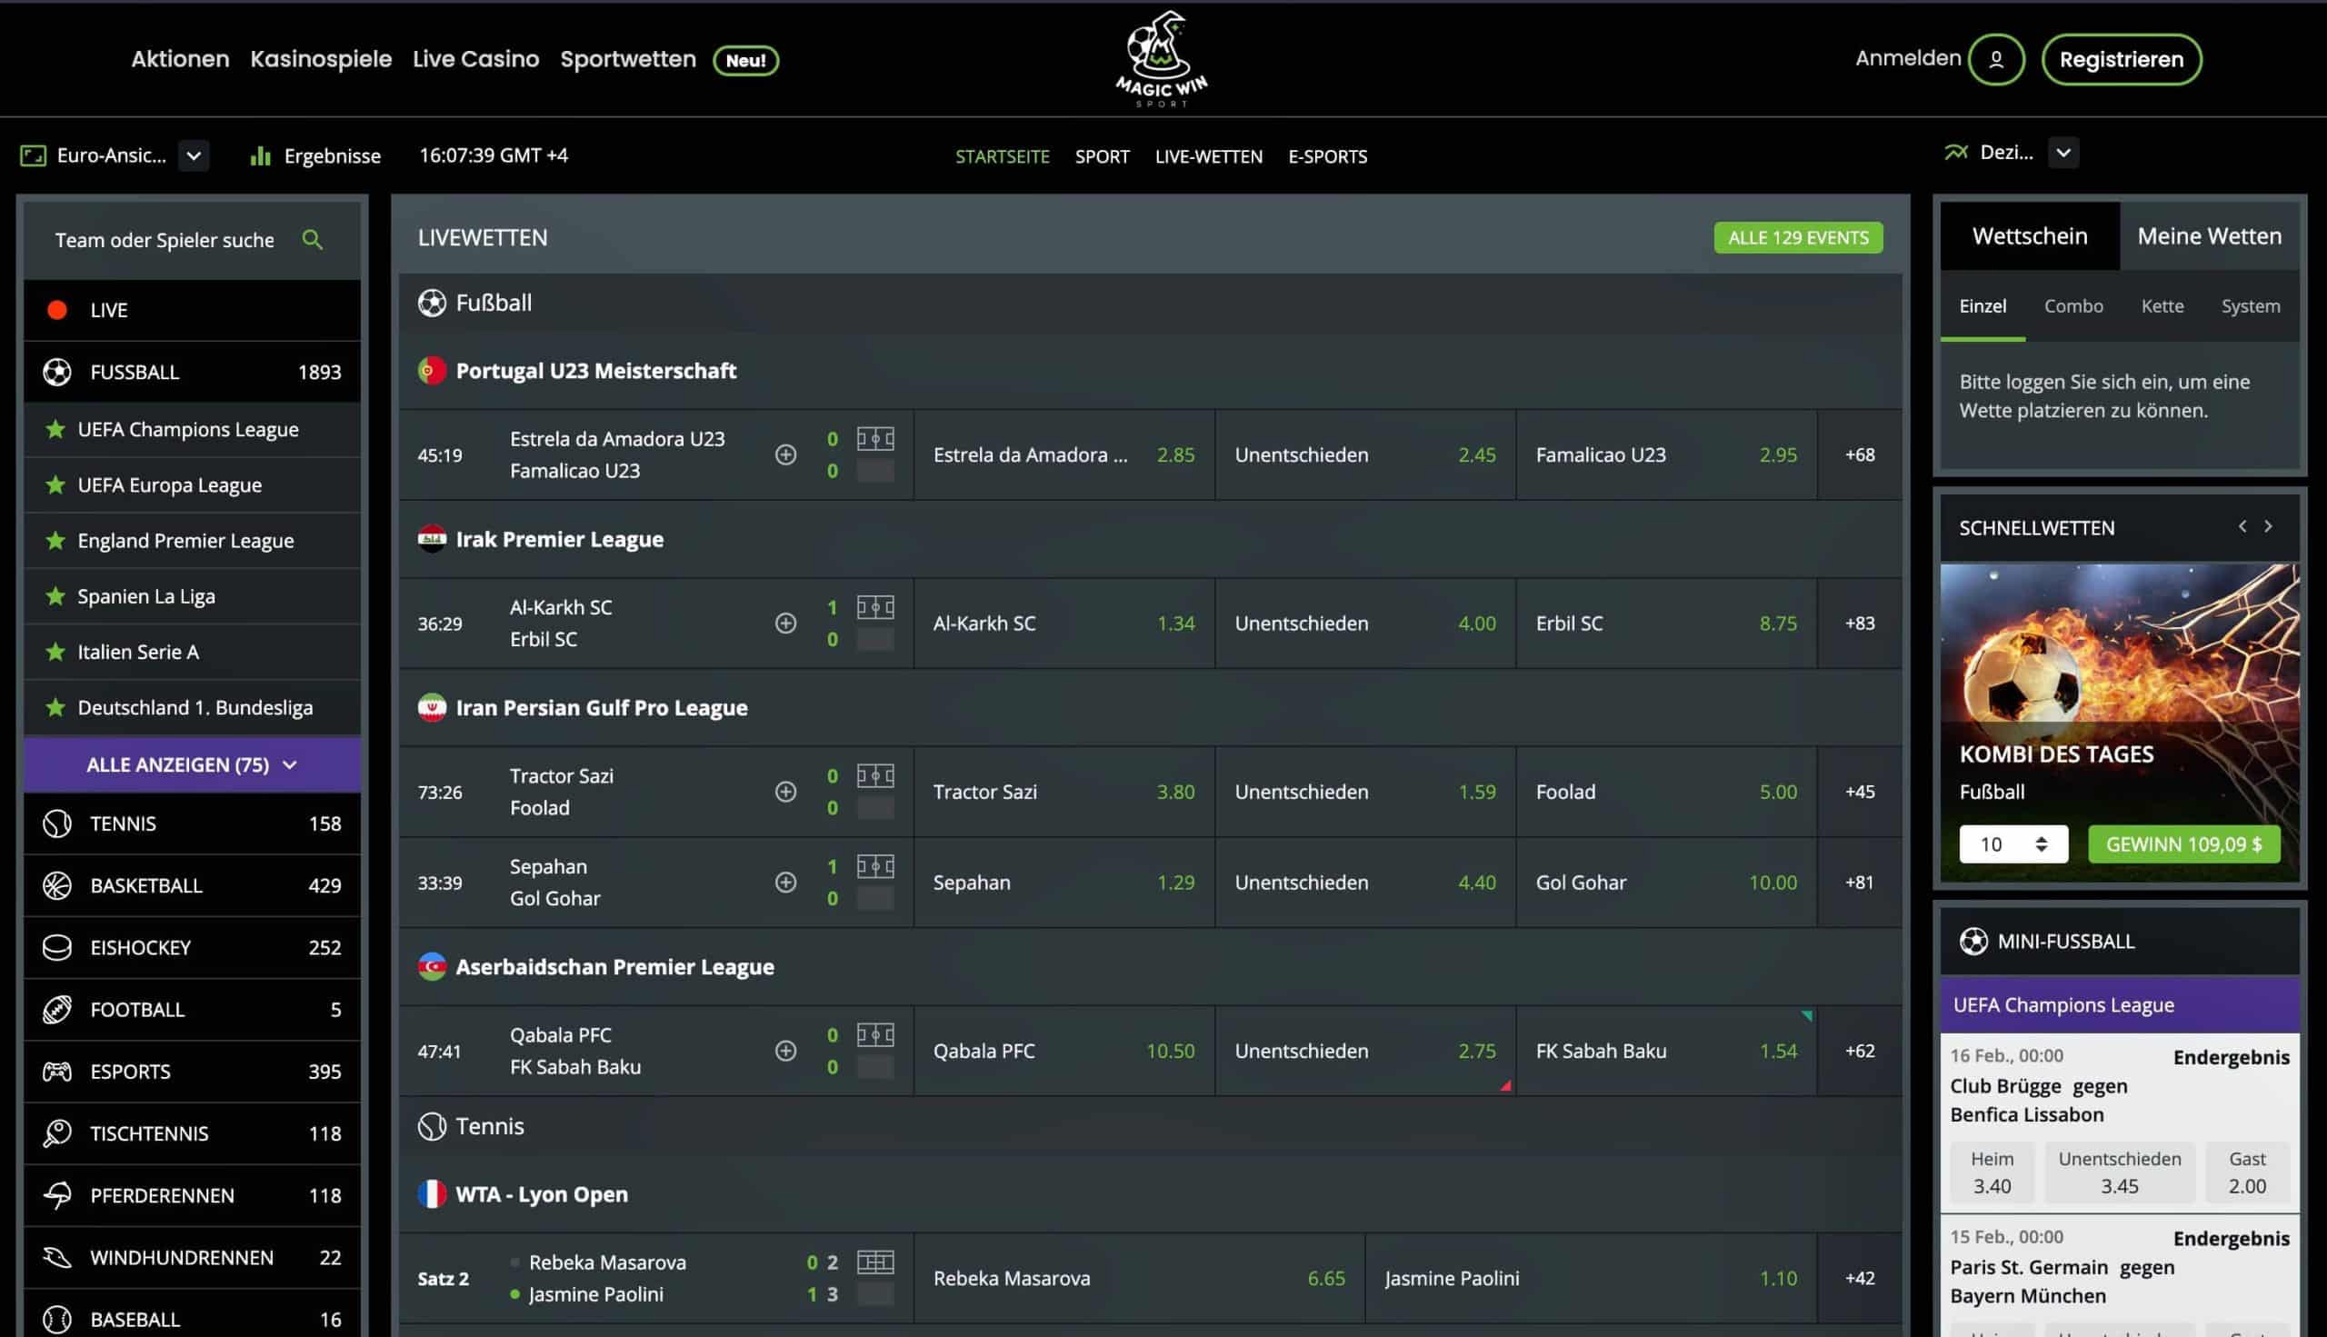Click the Basketball icon in sidebar

(57, 885)
